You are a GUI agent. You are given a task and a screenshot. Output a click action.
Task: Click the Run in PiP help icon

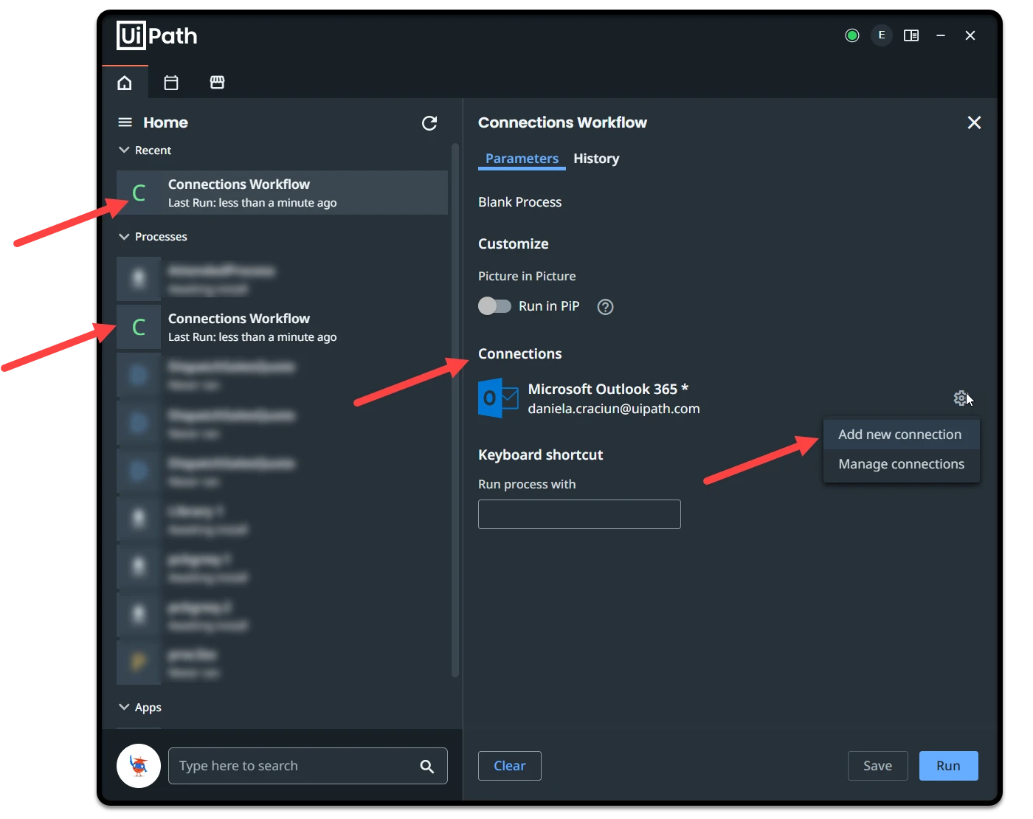pyautogui.click(x=605, y=307)
